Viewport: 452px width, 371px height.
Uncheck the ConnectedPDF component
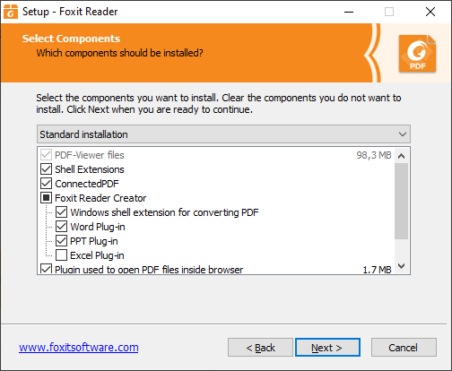46,184
